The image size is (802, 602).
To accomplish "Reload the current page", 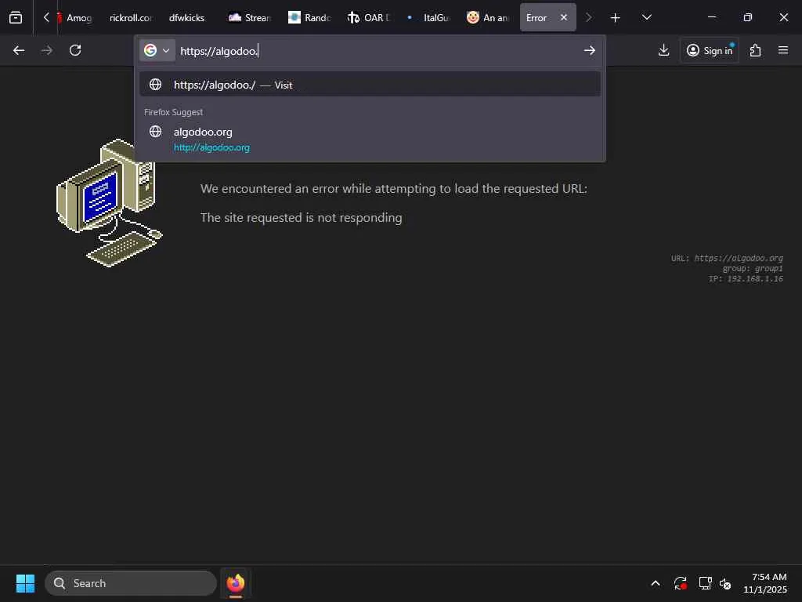I will pyautogui.click(x=75, y=50).
